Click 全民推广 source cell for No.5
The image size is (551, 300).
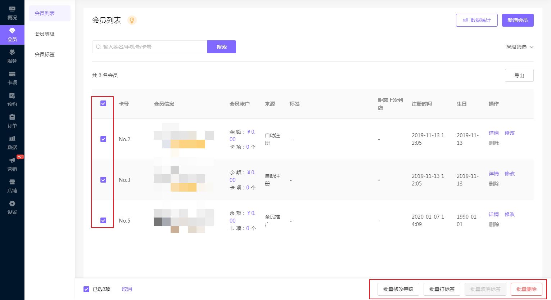point(272,220)
